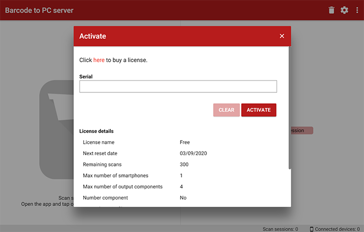Click the grey app logo behind the dialog
This screenshot has width=364, height=232.
56,130
